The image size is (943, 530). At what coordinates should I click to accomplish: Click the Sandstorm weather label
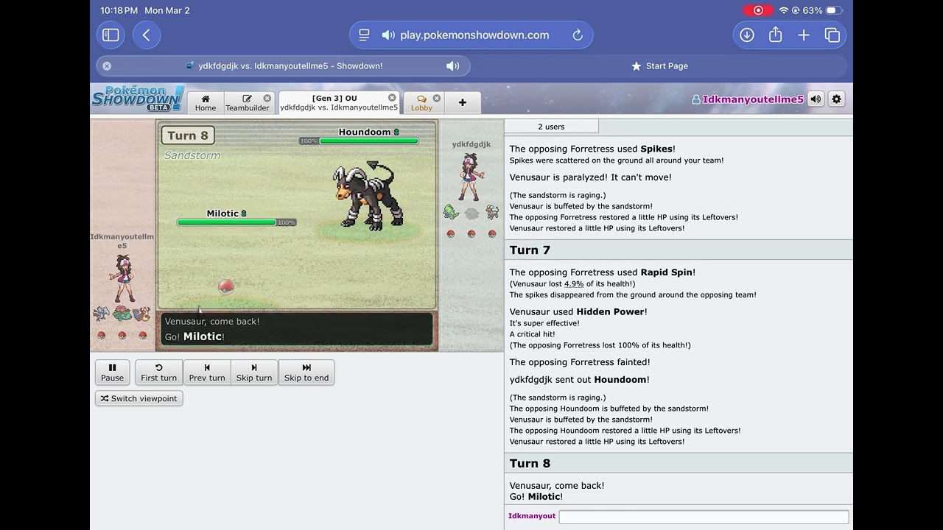(x=192, y=155)
